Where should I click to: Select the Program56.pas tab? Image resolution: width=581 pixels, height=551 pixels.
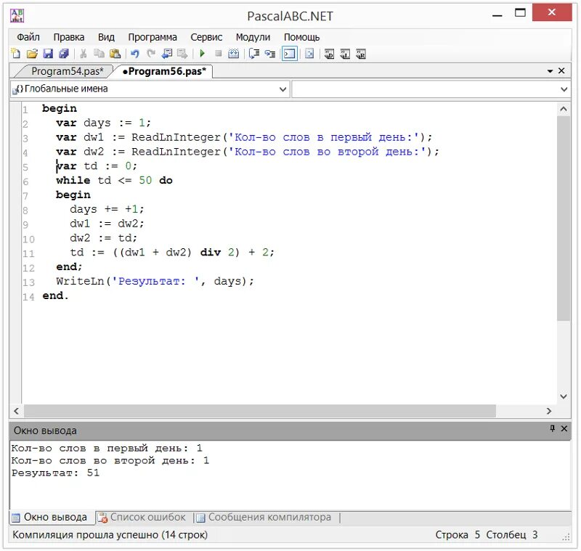(164, 71)
